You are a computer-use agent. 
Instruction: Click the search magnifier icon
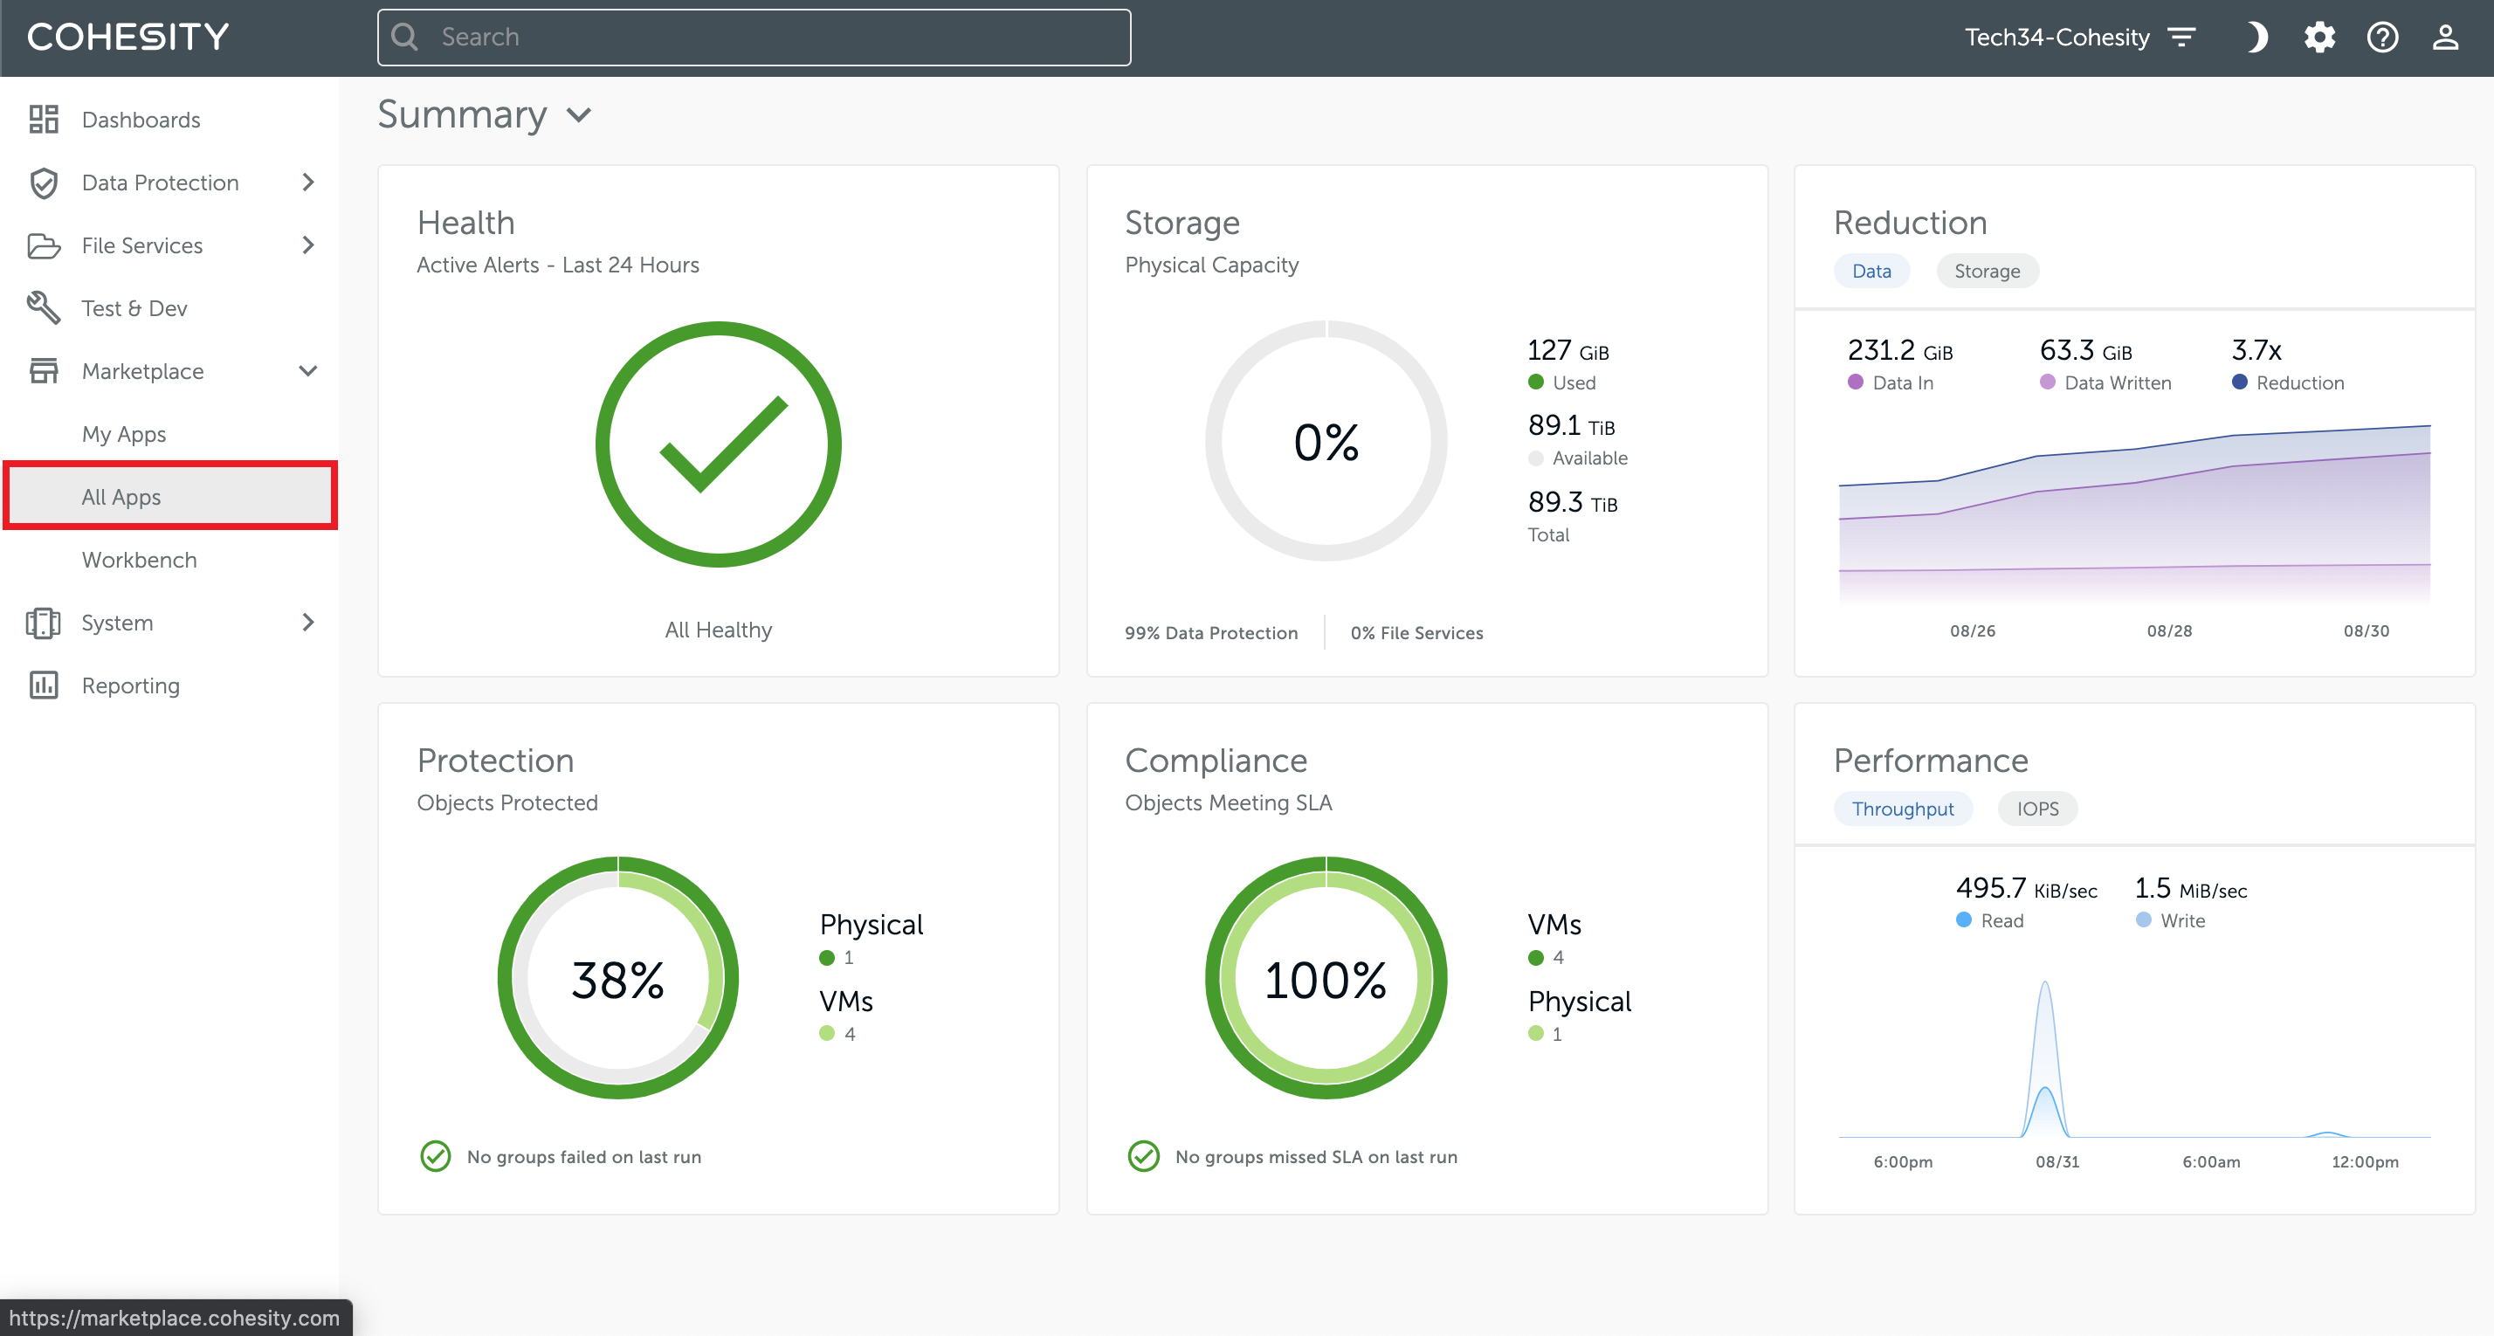pos(404,37)
